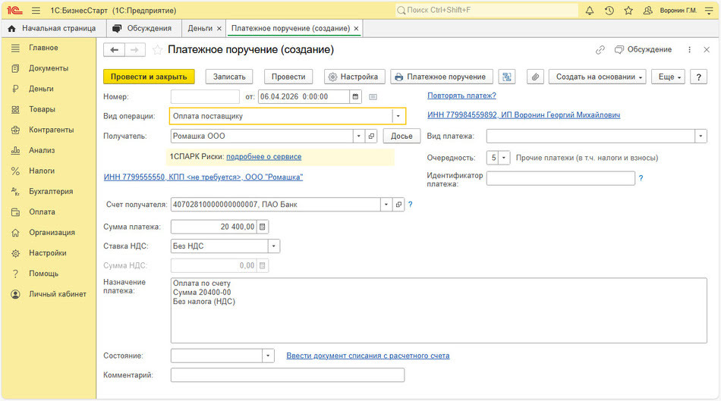Open favorites star in top bar

tap(628, 10)
